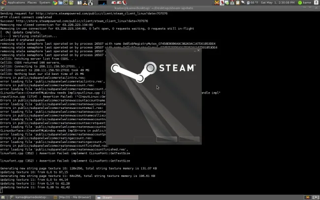This screenshot has height=200, width=320.
Task: Click the workspace switcher in the bottom-right corner
Action: tap(316, 198)
